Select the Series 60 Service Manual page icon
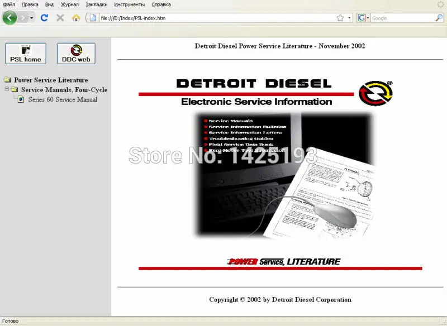The height and width of the screenshot is (326, 447). coord(20,99)
